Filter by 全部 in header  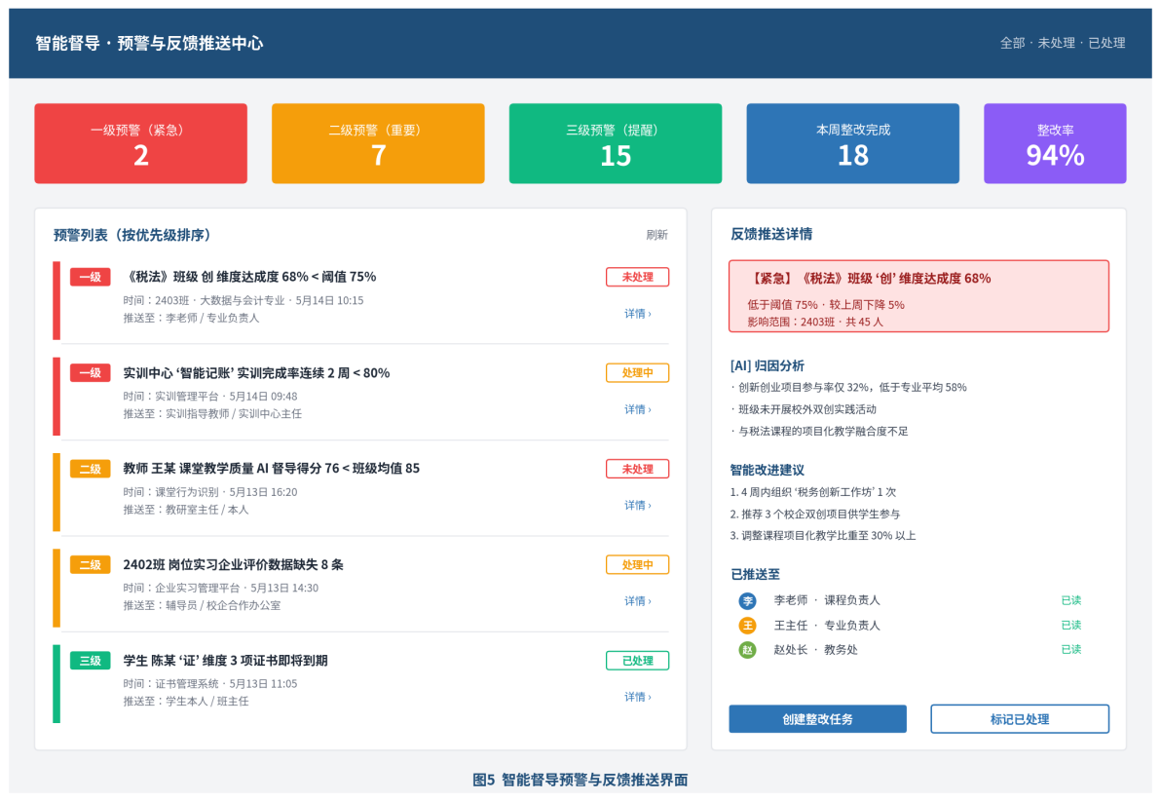1012,43
